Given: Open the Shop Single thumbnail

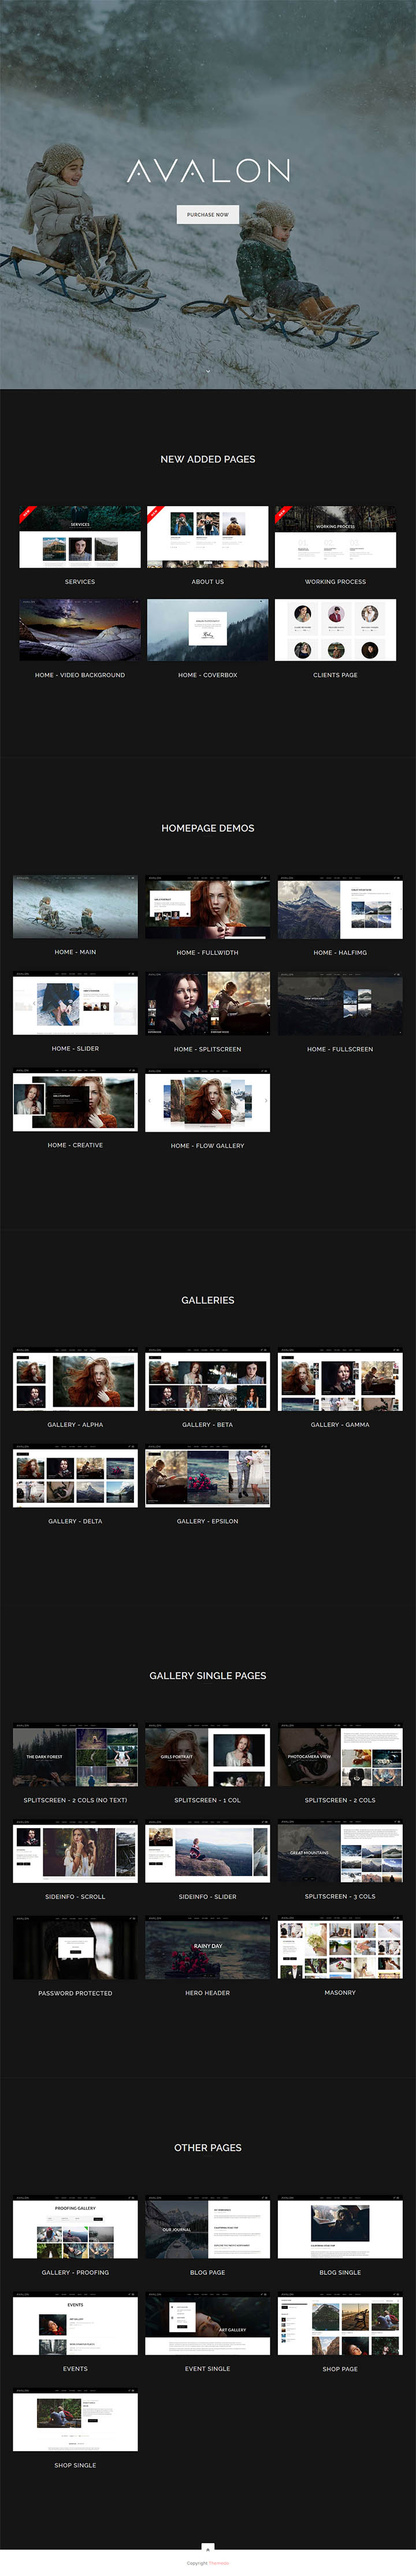Looking at the screenshot, I should coord(75,2420).
